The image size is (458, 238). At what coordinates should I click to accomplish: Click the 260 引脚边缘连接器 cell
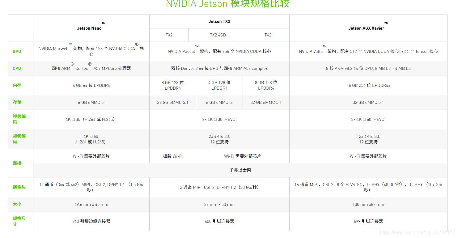(x=91, y=221)
